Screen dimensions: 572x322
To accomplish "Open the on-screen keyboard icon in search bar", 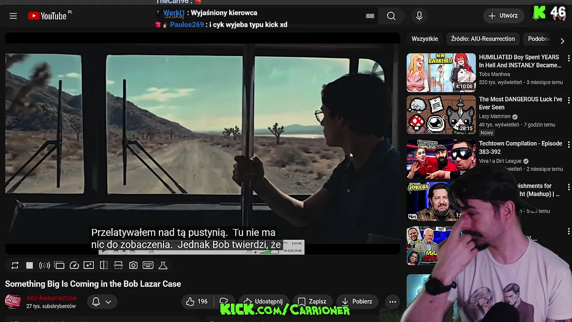I will tap(370, 16).
